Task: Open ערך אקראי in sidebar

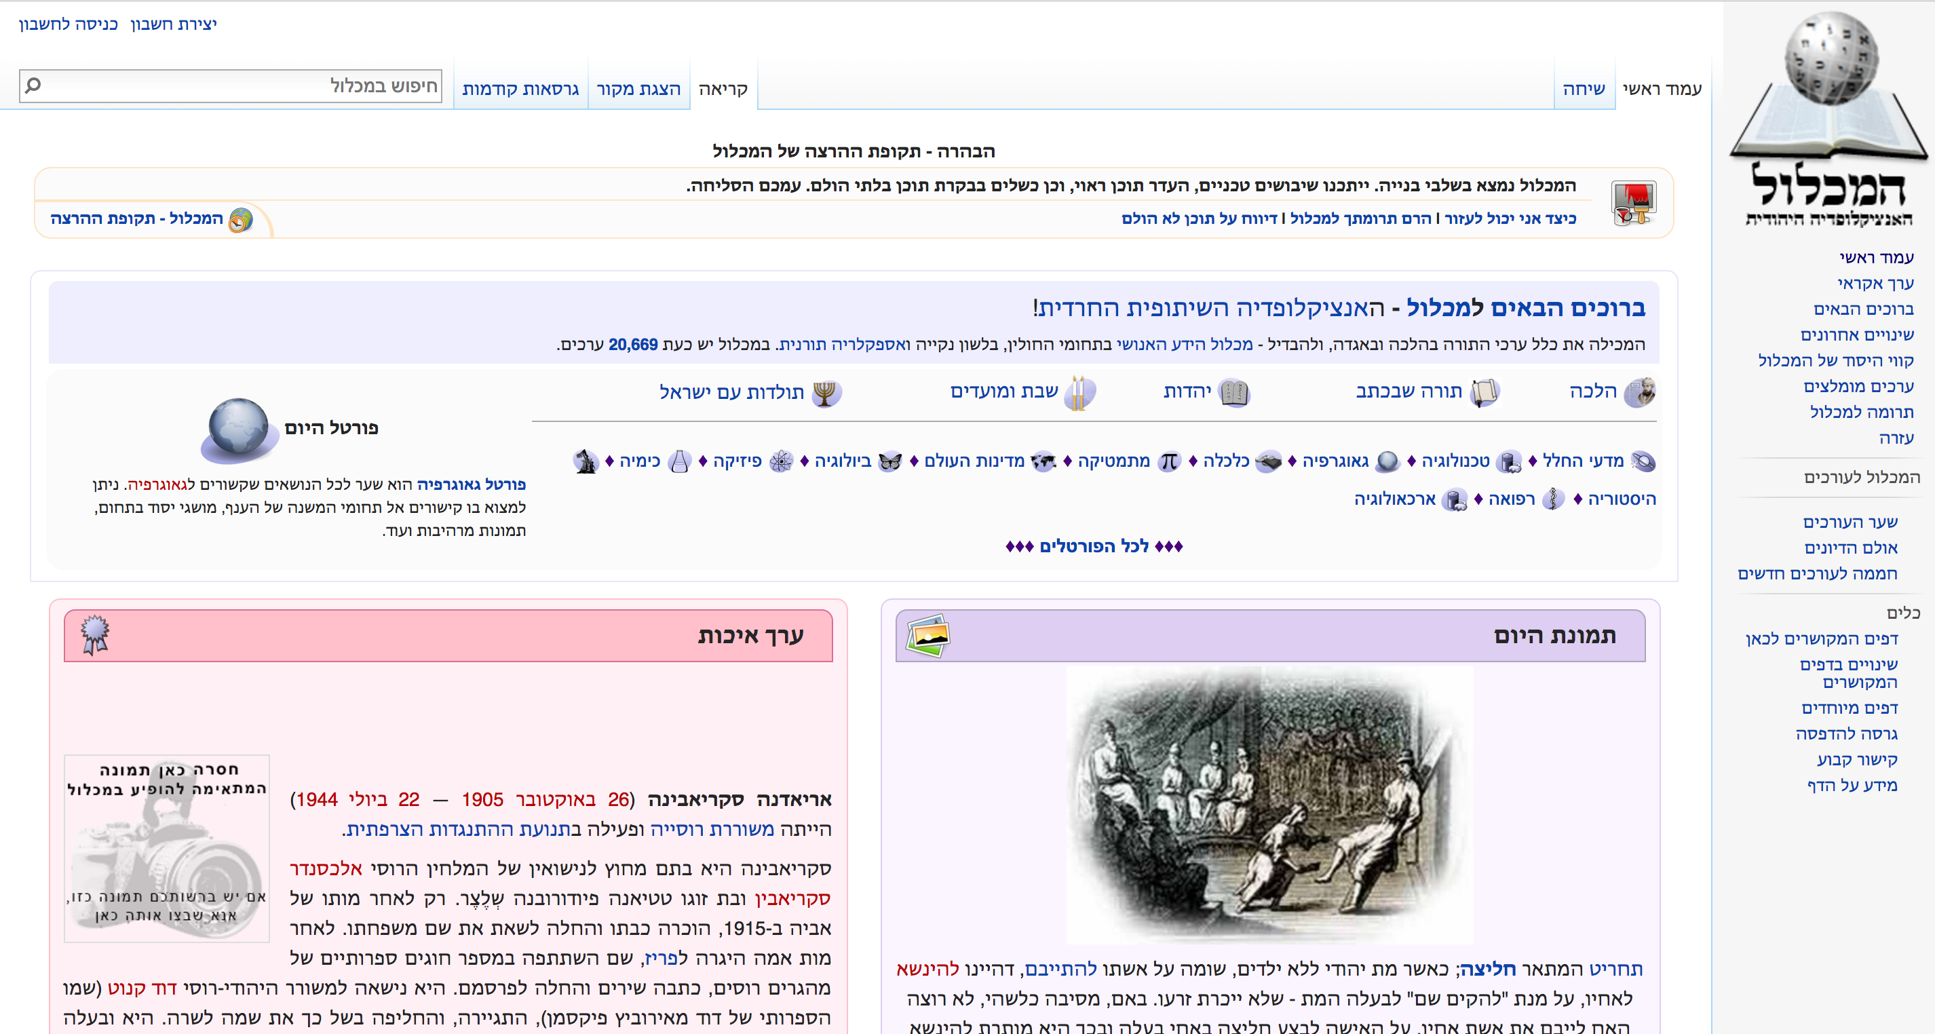Action: (x=1876, y=283)
